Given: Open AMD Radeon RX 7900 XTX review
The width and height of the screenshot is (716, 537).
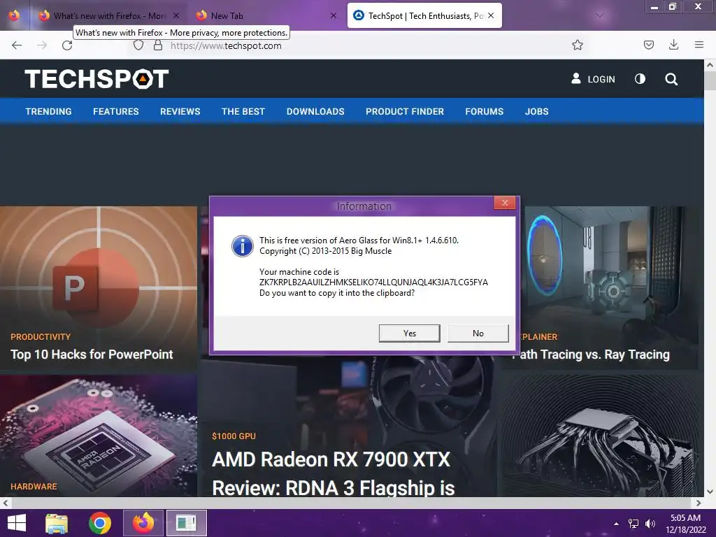Looking at the screenshot, I should (x=334, y=473).
